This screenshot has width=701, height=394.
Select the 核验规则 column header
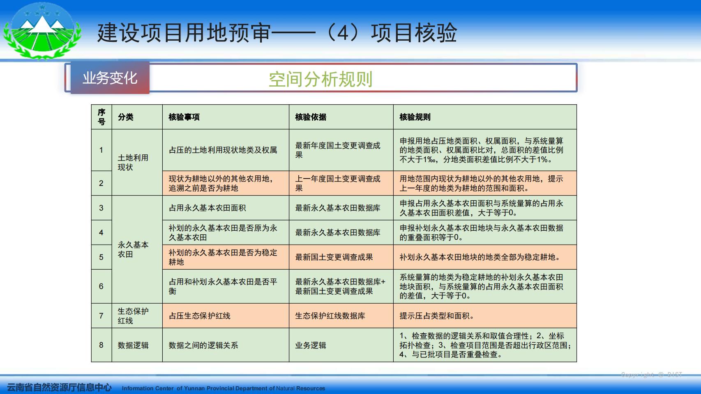tap(485, 117)
